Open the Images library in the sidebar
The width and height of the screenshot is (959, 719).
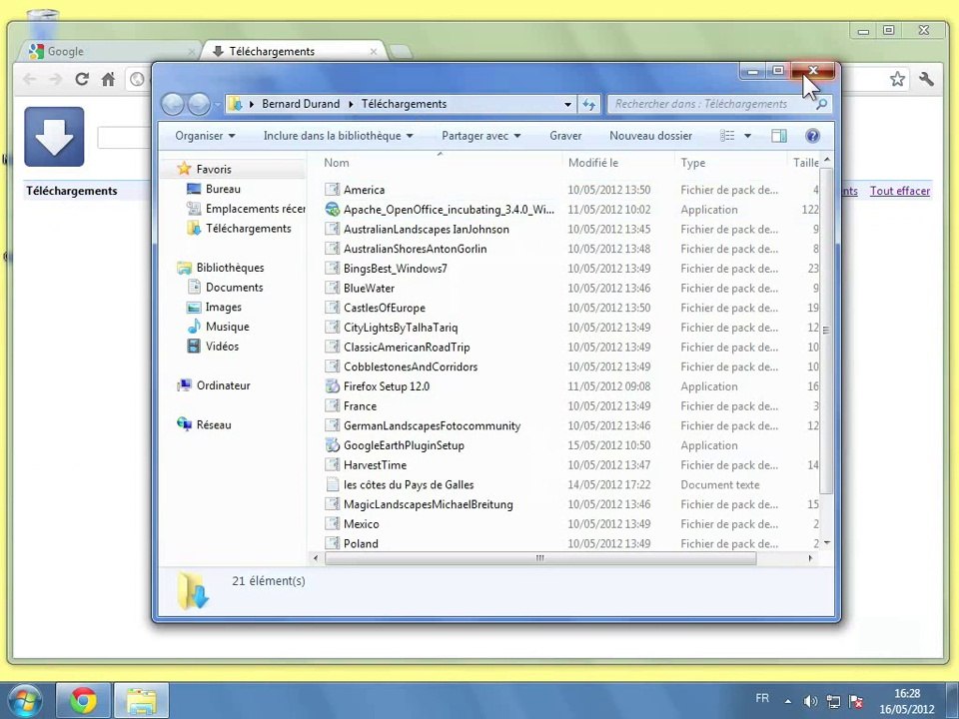(x=223, y=307)
